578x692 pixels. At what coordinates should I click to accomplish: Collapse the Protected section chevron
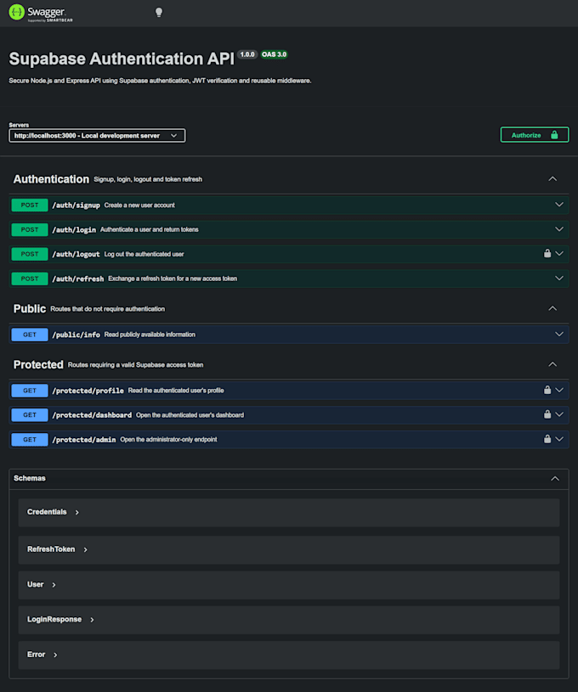[552, 364]
